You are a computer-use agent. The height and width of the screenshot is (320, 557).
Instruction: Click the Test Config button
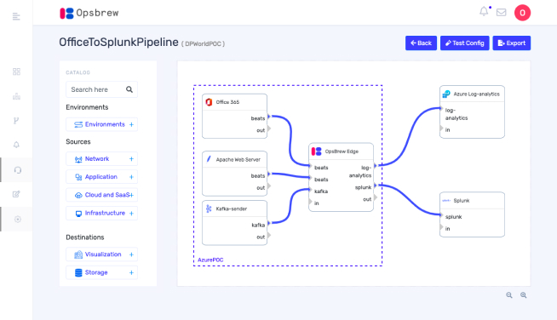point(465,43)
